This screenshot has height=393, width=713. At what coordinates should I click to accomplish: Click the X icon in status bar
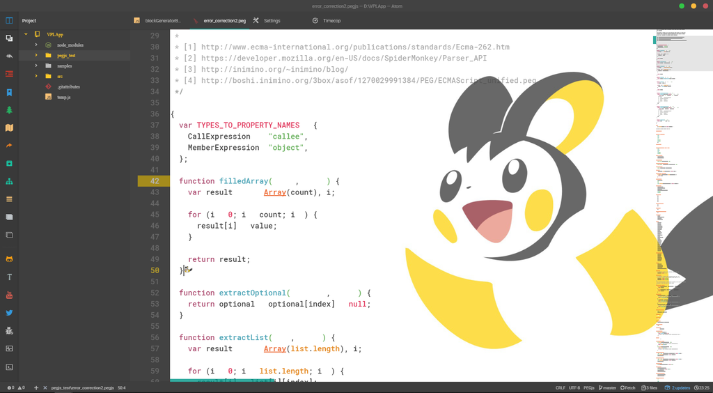[x=45, y=388]
